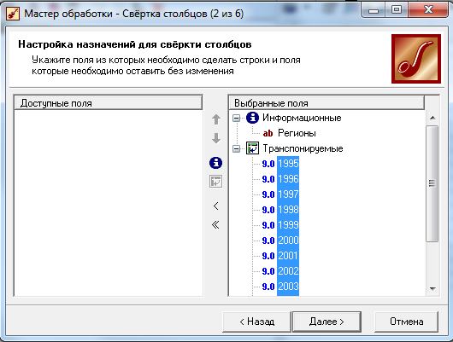Select the 1997 field

tap(288, 194)
